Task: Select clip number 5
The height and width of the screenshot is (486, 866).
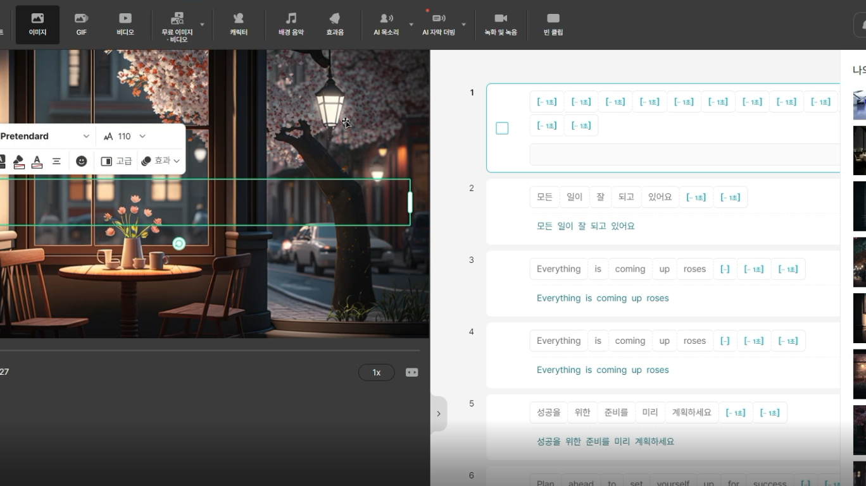Action: [472, 404]
